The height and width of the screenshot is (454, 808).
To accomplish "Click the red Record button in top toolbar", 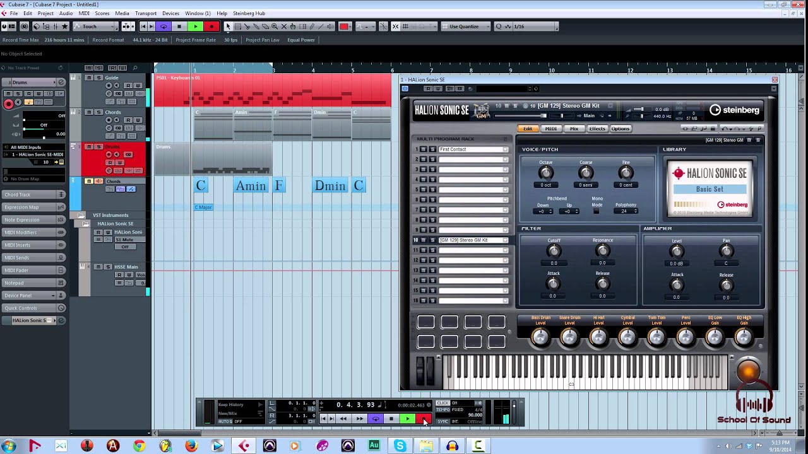I will coord(211,26).
